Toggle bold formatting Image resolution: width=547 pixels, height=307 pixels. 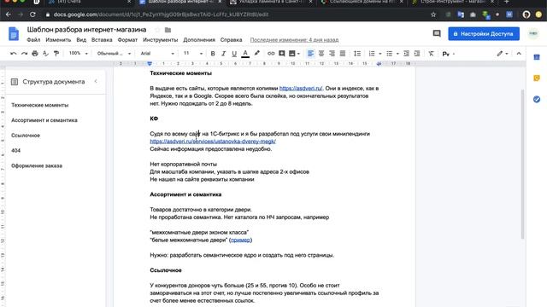pyautogui.click(x=213, y=54)
